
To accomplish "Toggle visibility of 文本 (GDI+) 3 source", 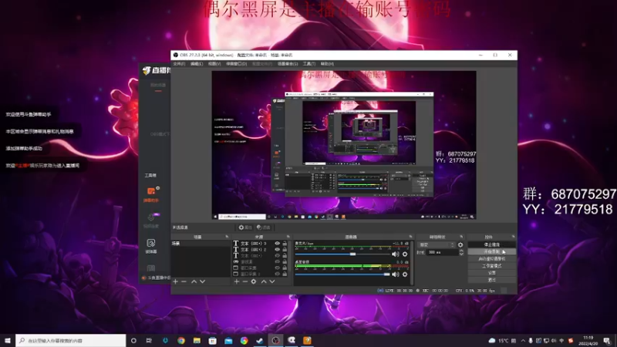I will [x=278, y=244].
